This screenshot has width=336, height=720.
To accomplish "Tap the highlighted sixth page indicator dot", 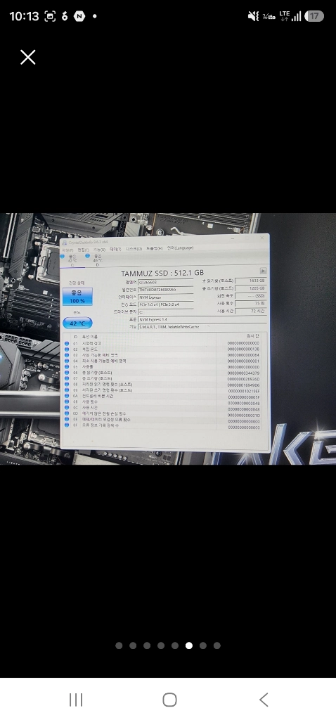I will click(189, 645).
